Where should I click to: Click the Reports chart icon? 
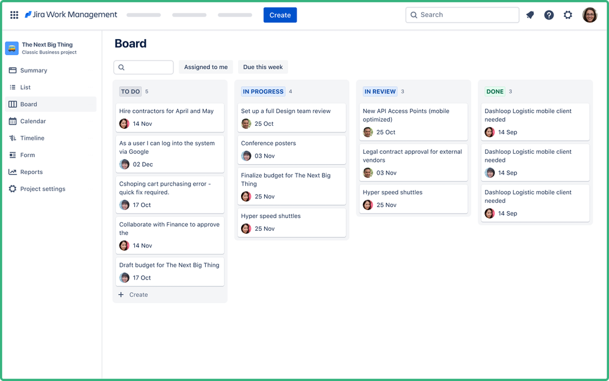(12, 172)
